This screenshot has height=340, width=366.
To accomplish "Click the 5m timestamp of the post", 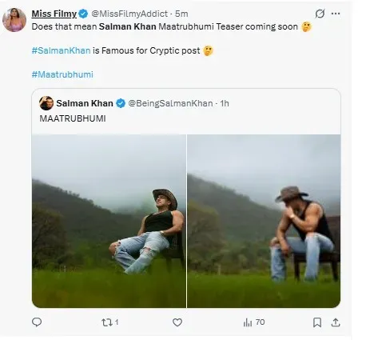I will click(181, 14).
